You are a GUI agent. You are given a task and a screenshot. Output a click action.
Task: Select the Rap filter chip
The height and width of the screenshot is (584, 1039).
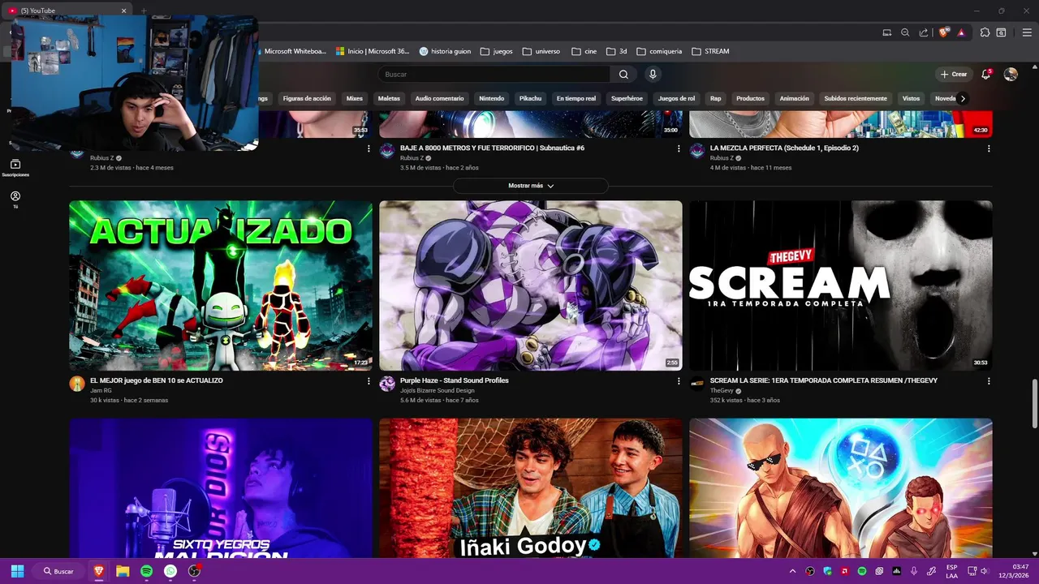[715, 98]
